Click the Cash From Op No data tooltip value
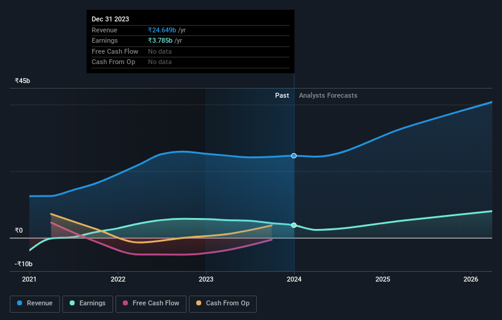The height and width of the screenshot is (320, 502). pos(160,62)
